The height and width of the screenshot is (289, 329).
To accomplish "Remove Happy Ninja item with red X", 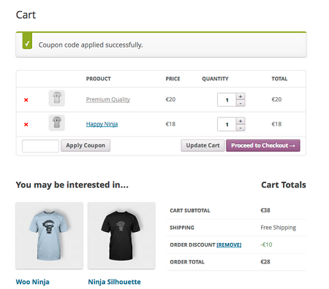I will (26, 125).
